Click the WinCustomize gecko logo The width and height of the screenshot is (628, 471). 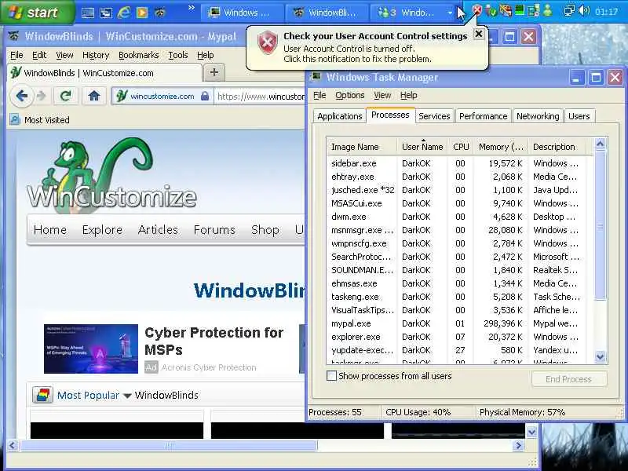pyautogui.click(x=111, y=175)
